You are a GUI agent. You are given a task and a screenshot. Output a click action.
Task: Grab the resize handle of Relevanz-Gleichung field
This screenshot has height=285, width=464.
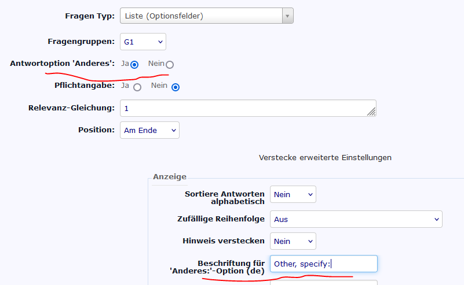coord(372,112)
